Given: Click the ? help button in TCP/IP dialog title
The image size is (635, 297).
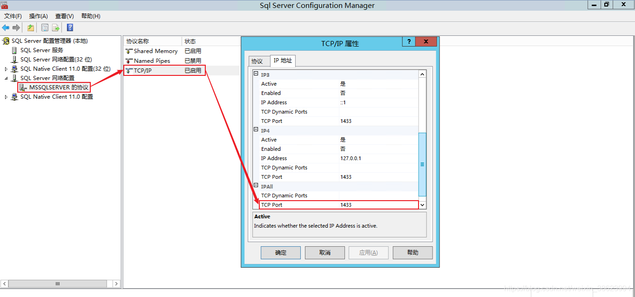Looking at the screenshot, I should tap(409, 42).
